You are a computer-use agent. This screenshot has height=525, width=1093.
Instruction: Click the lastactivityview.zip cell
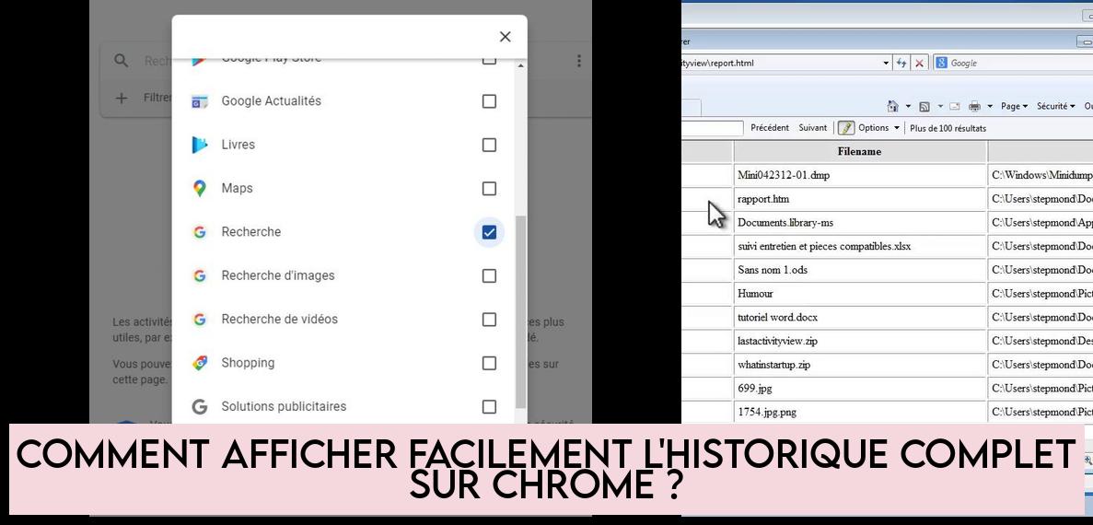click(859, 341)
